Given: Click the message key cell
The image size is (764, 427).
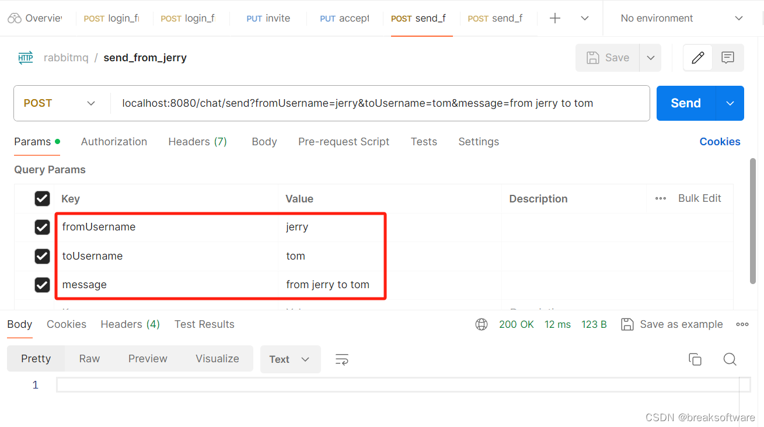Looking at the screenshot, I should coord(166,285).
